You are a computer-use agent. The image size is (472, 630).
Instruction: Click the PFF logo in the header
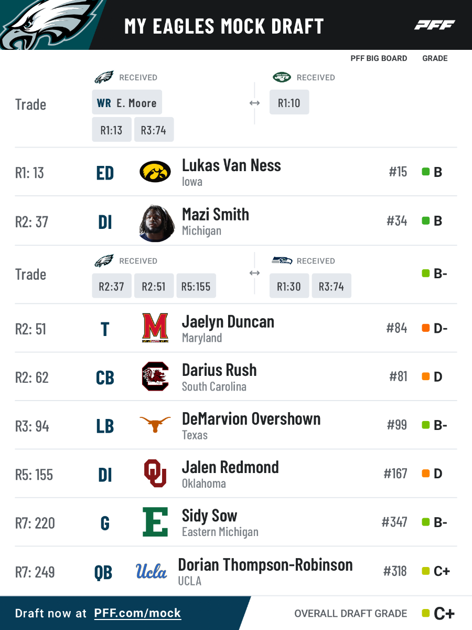(434, 25)
